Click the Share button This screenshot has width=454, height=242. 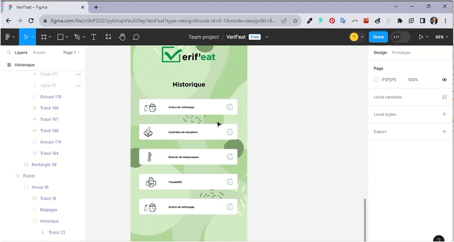click(x=378, y=37)
